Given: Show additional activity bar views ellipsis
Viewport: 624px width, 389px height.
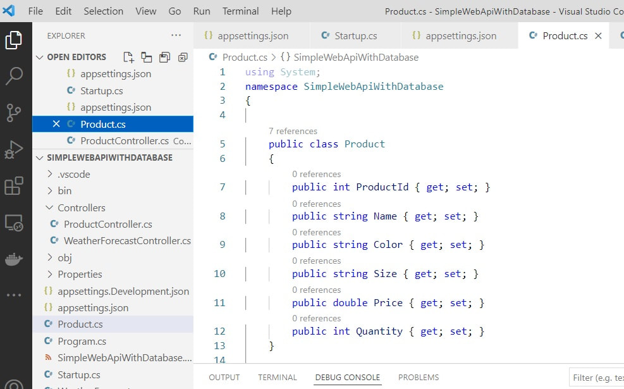Looking at the screenshot, I should click(x=13, y=295).
